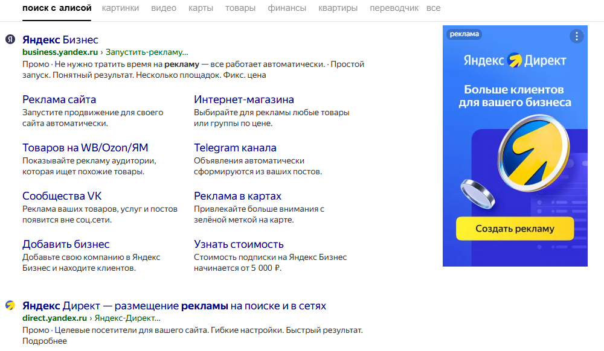Click the business.yandex.ru URL link

click(60, 52)
